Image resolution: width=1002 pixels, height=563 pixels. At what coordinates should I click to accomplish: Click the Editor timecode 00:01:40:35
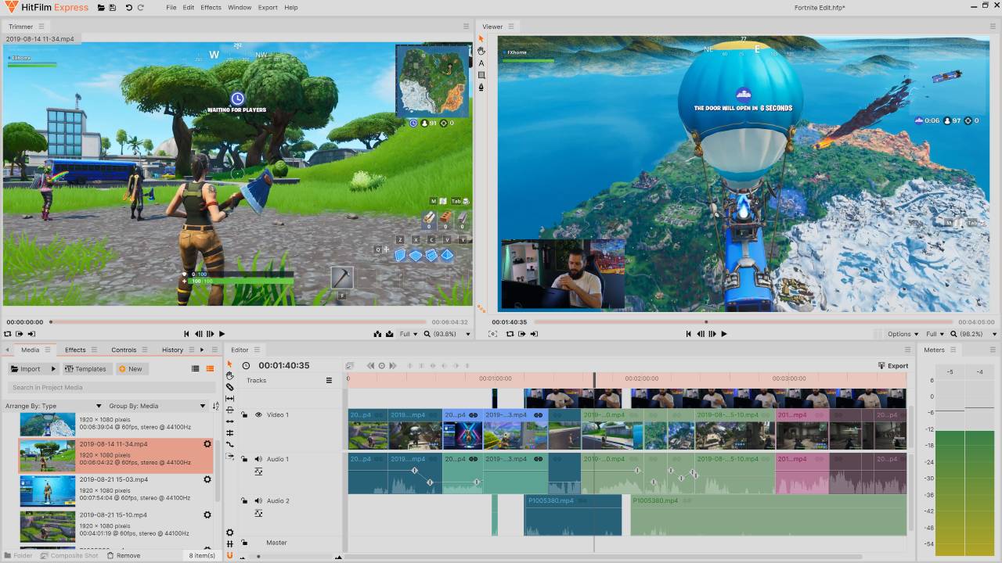coord(284,365)
